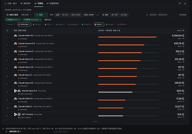Screen dimensions: 192x134
Task: Click the download icon button
Action: tap(185, 3)
